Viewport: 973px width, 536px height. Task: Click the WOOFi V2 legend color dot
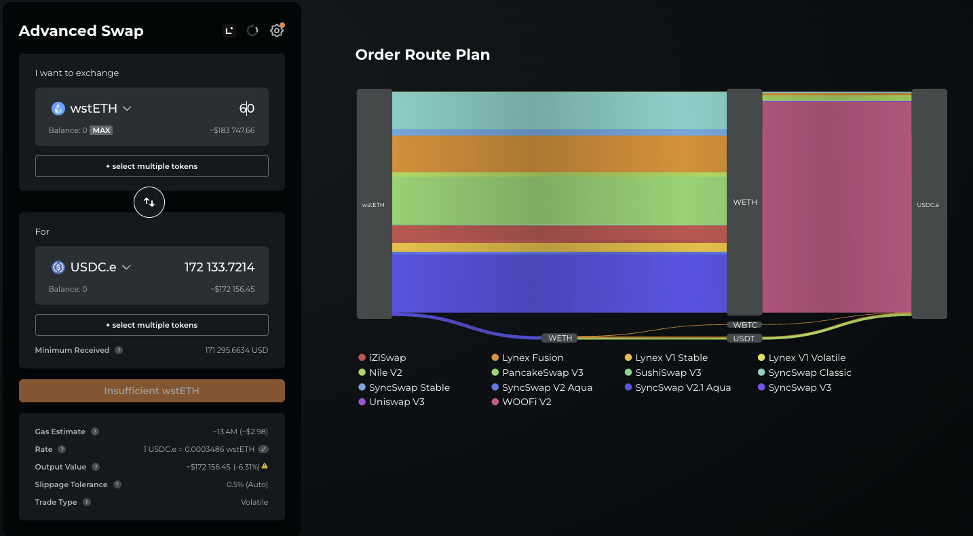[x=495, y=402]
